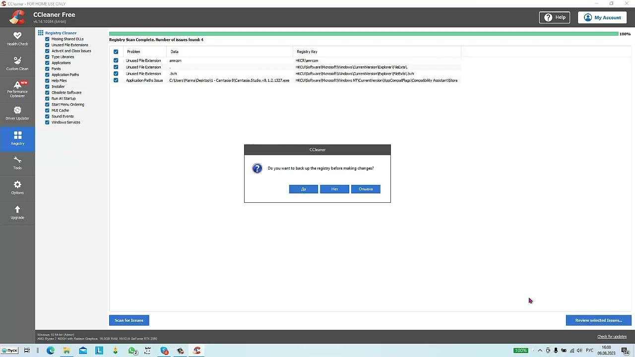Image resolution: width=635 pixels, height=357 pixels.
Task: Click Review selected Issues button
Action: [x=598, y=320]
